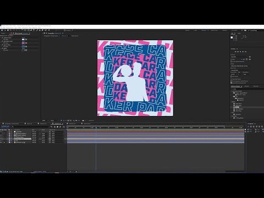Screen dimensions: 264x198
Task: Click the snapshot camera icon below viewer
Action: pos(83,120)
